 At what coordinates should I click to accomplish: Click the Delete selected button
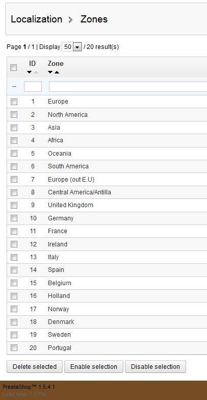[35, 366]
